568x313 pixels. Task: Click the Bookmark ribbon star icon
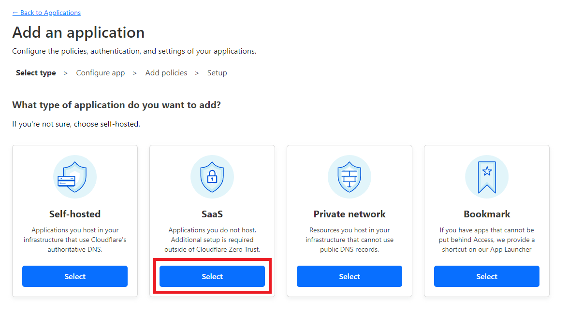(x=487, y=176)
